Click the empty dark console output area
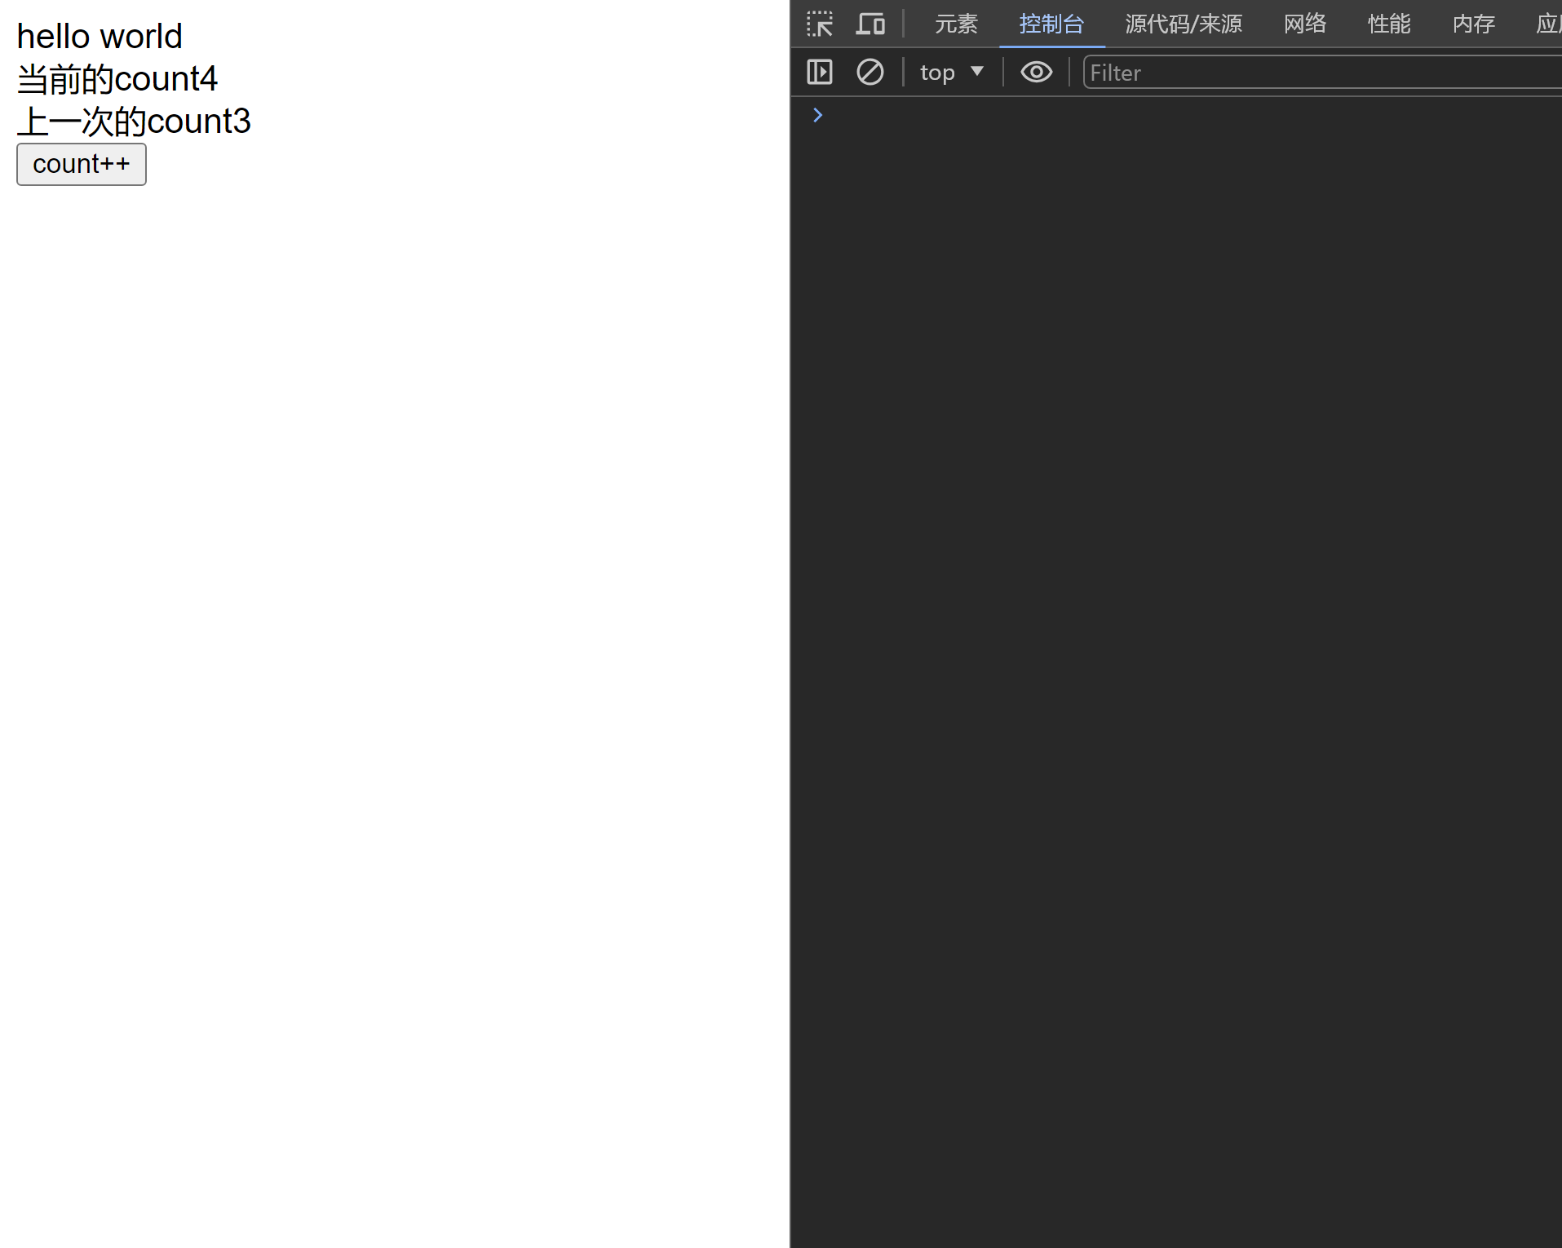Image resolution: width=1562 pixels, height=1248 pixels. pyautogui.click(x=1175, y=653)
